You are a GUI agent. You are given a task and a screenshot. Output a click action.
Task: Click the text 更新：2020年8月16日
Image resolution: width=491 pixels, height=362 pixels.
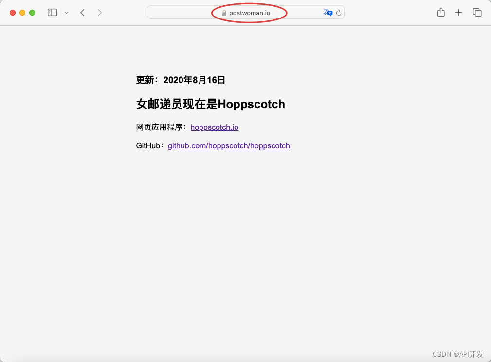click(x=181, y=80)
